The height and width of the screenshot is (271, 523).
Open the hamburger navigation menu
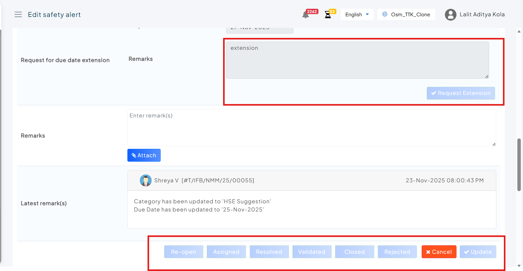pos(18,14)
